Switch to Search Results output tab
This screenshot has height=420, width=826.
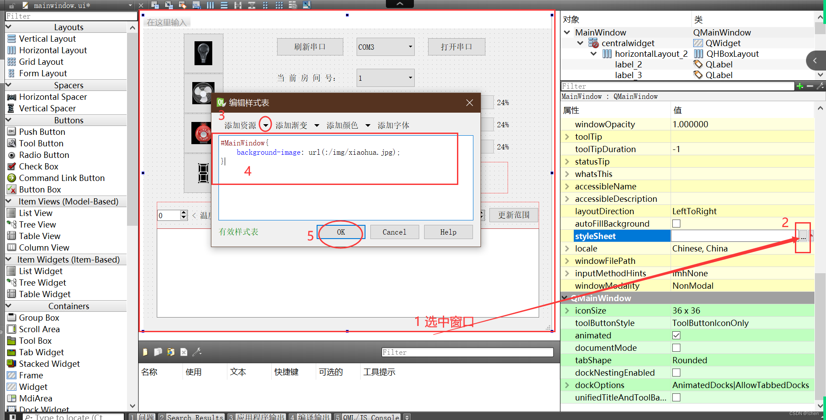[x=191, y=416]
